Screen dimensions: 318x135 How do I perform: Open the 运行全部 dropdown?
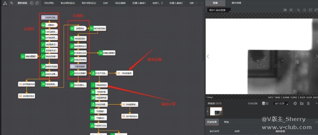(x=280, y=103)
